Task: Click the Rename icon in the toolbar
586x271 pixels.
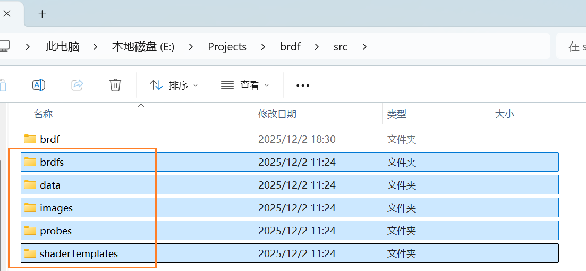Action: click(x=39, y=85)
